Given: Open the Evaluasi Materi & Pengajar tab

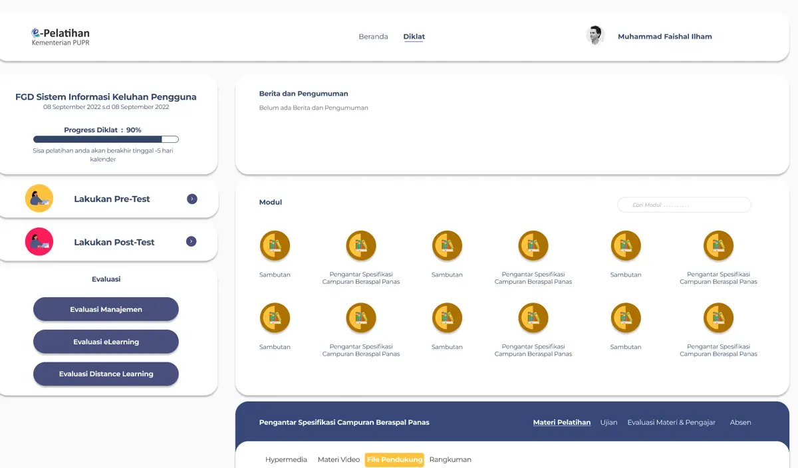Looking at the screenshot, I should pos(671,422).
